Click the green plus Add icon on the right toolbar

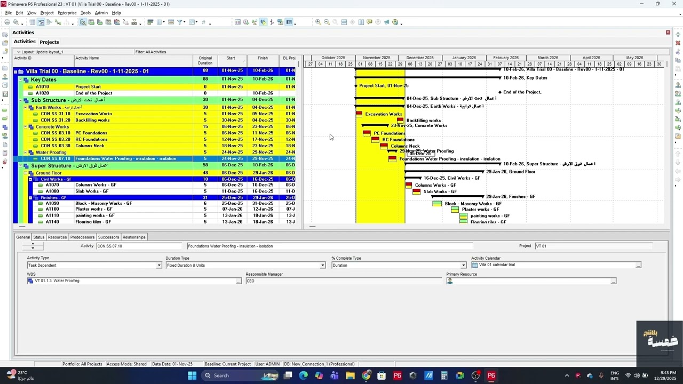(678, 35)
